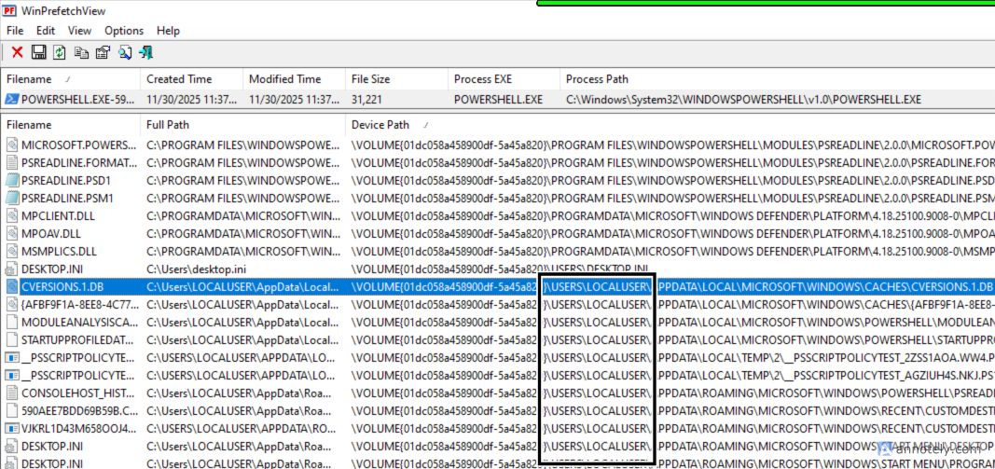This screenshot has width=995, height=469.
Task: Open the Edit menu
Action: 46,31
